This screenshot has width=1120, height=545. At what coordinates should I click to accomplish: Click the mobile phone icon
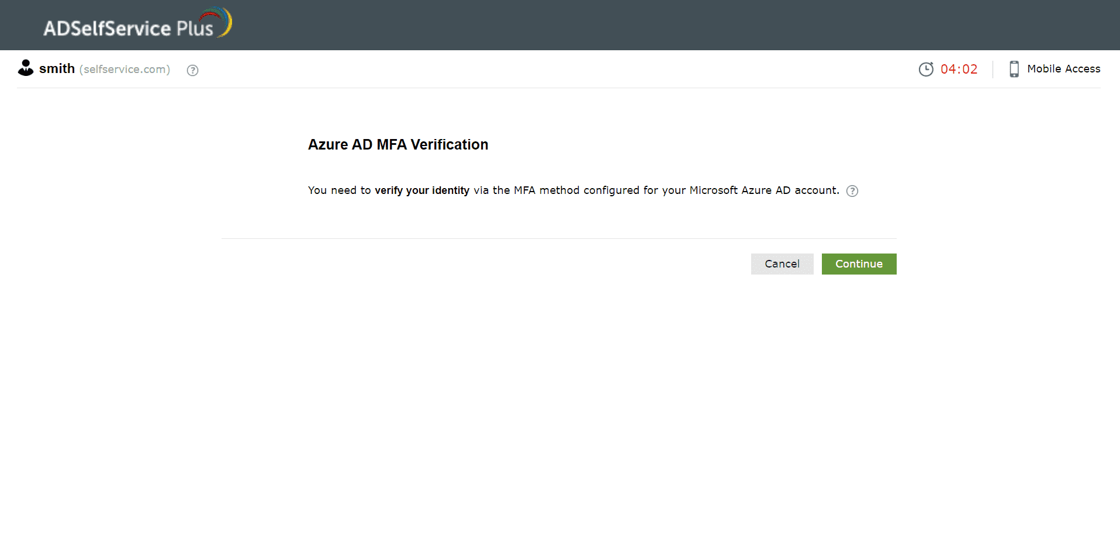click(1014, 69)
